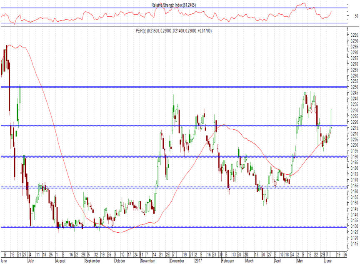
Task: Click the March month label
Action: (x=249, y=261)
